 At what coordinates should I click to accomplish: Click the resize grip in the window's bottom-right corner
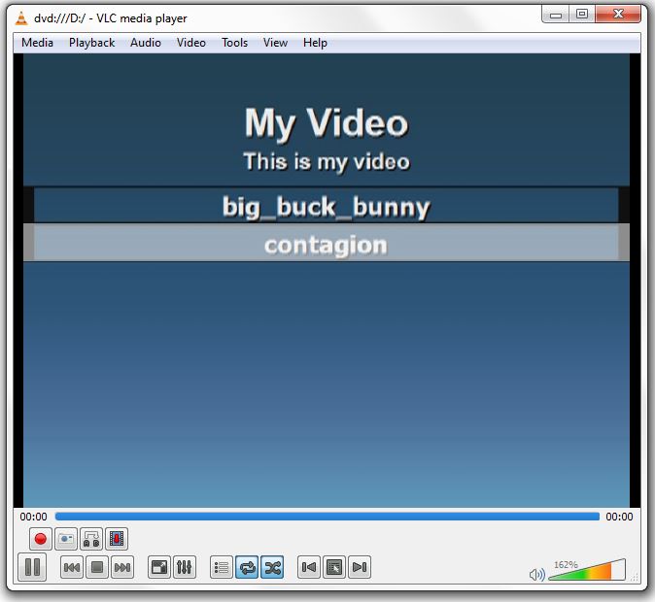tap(635, 578)
